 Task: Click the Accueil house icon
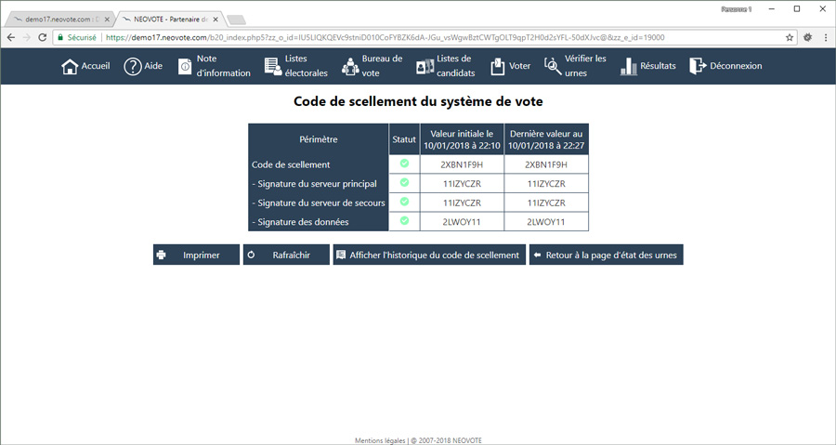pyautogui.click(x=70, y=67)
